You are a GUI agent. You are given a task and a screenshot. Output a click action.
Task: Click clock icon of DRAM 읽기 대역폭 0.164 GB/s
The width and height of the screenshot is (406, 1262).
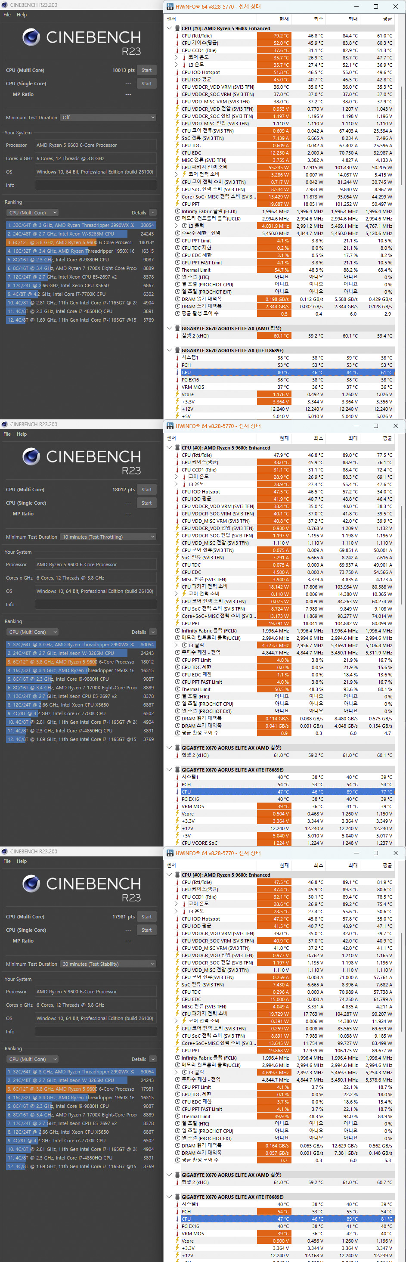tap(177, 1145)
